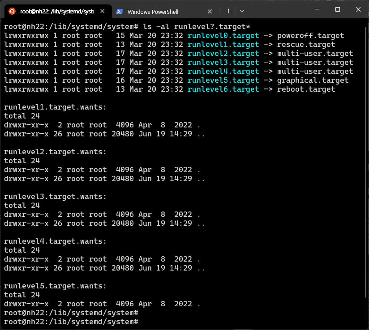Close the root@nh22 tab
The image size is (369, 330).
(103, 11)
